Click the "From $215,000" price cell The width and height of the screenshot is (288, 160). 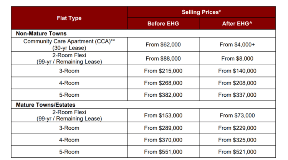click(163, 71)
